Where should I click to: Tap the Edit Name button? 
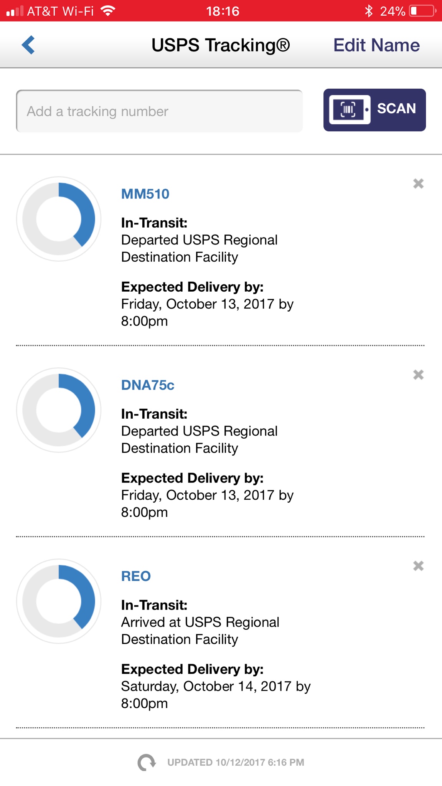[376, 45]
